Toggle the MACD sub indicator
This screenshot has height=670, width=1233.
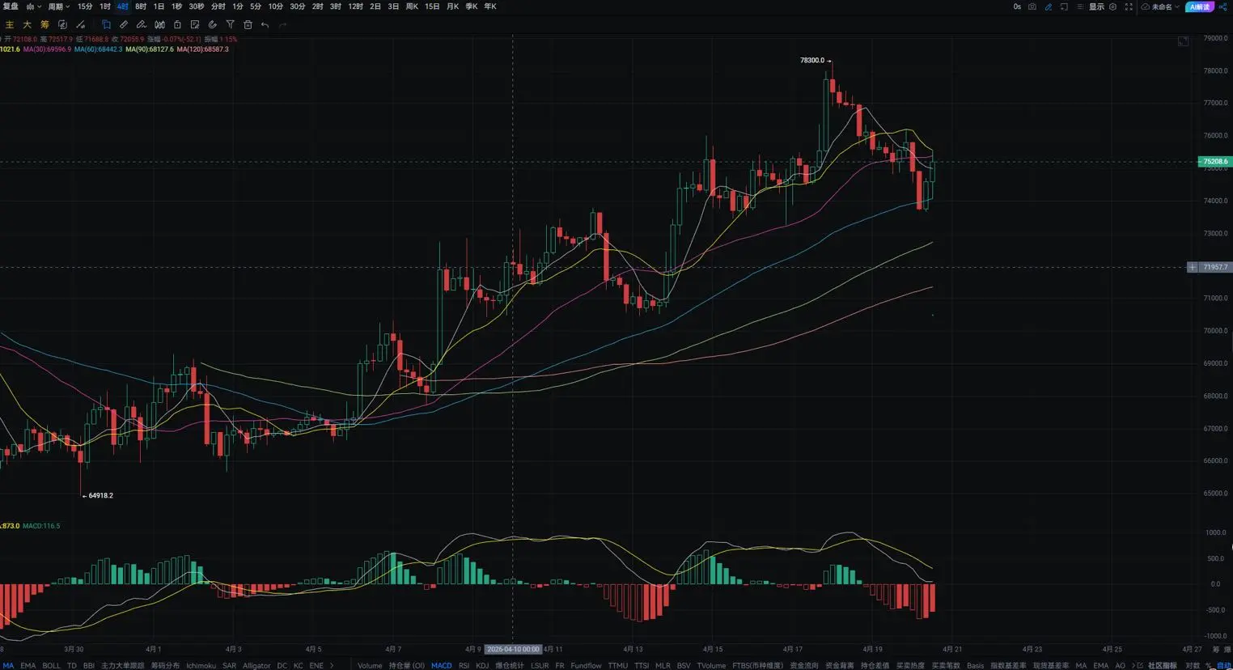[x=442, y=665]
